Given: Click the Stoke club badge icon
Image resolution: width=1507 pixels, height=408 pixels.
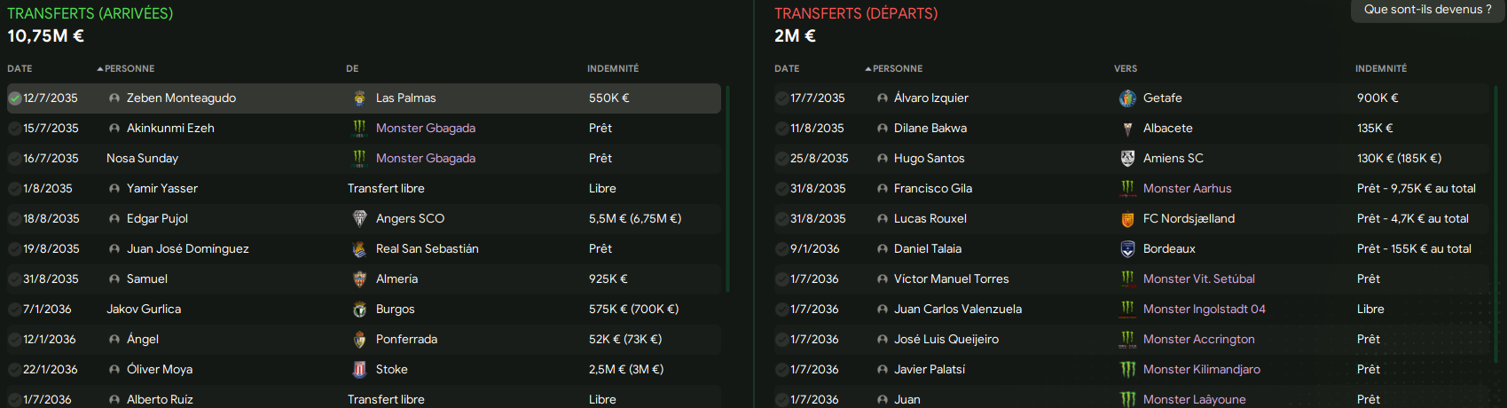Looking at the screenshot, I should pos(359,370).
